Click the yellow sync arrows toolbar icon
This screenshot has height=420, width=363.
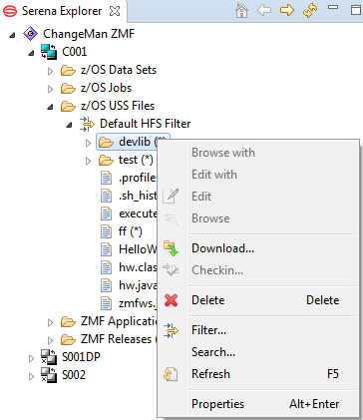pyautogui.click(x=309, y=11)
